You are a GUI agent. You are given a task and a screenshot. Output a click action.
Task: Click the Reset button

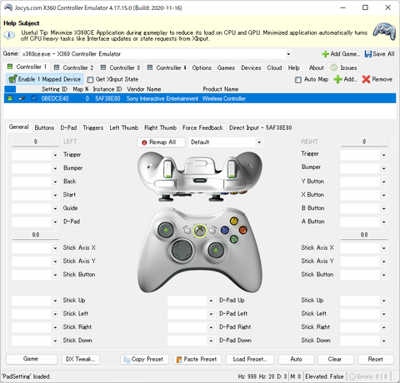[376, 359]
